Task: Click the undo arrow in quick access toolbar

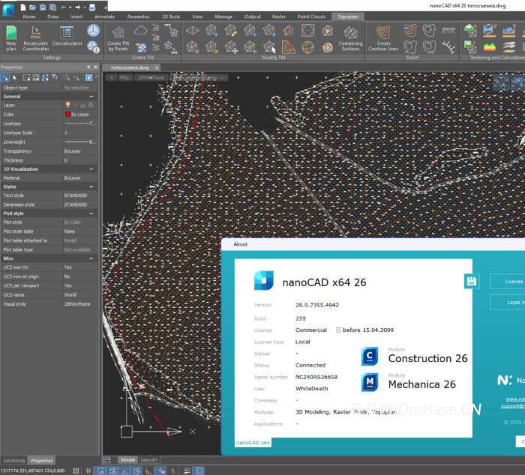Action: [64, 7]
